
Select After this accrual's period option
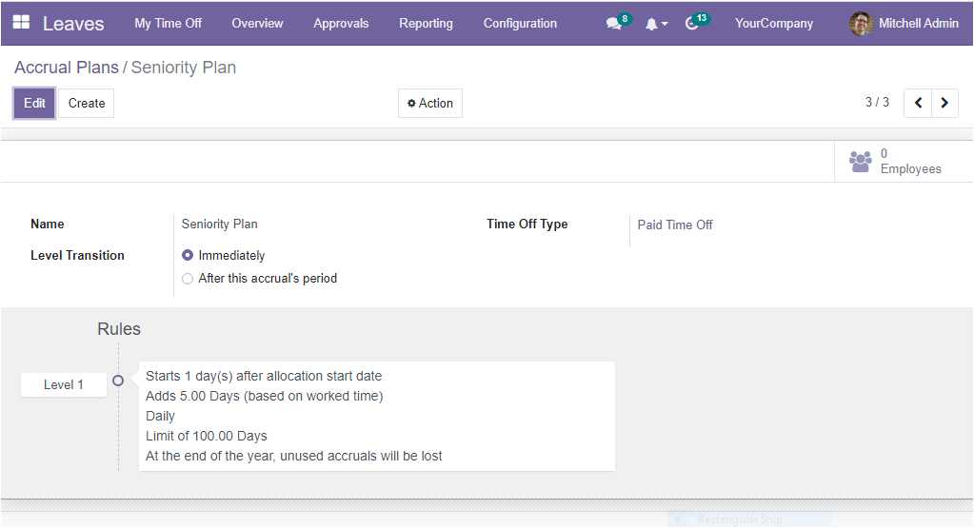tap(188, 279)
